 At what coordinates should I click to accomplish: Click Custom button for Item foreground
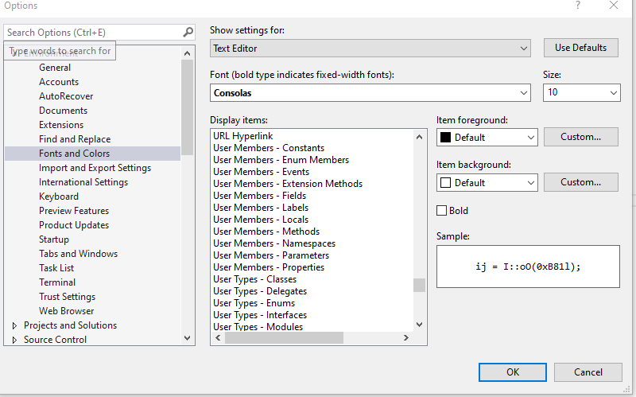pyautogui.click(x=581, y=137)
